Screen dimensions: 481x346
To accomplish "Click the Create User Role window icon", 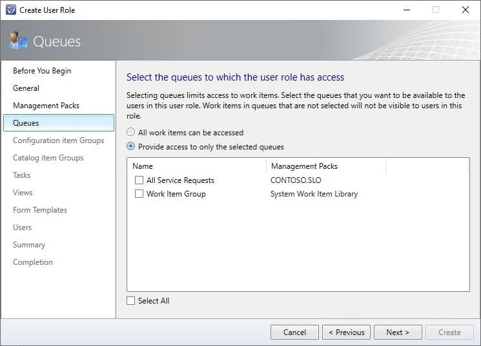I will pos(10,10).
